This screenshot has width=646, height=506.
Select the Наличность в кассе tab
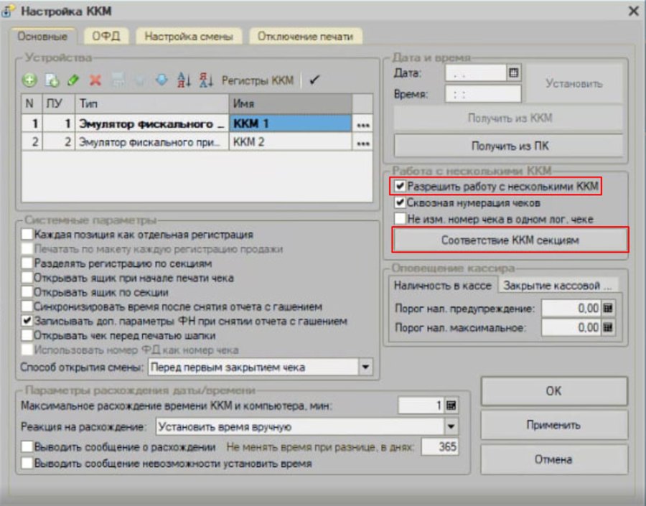(x=443, y=285)
